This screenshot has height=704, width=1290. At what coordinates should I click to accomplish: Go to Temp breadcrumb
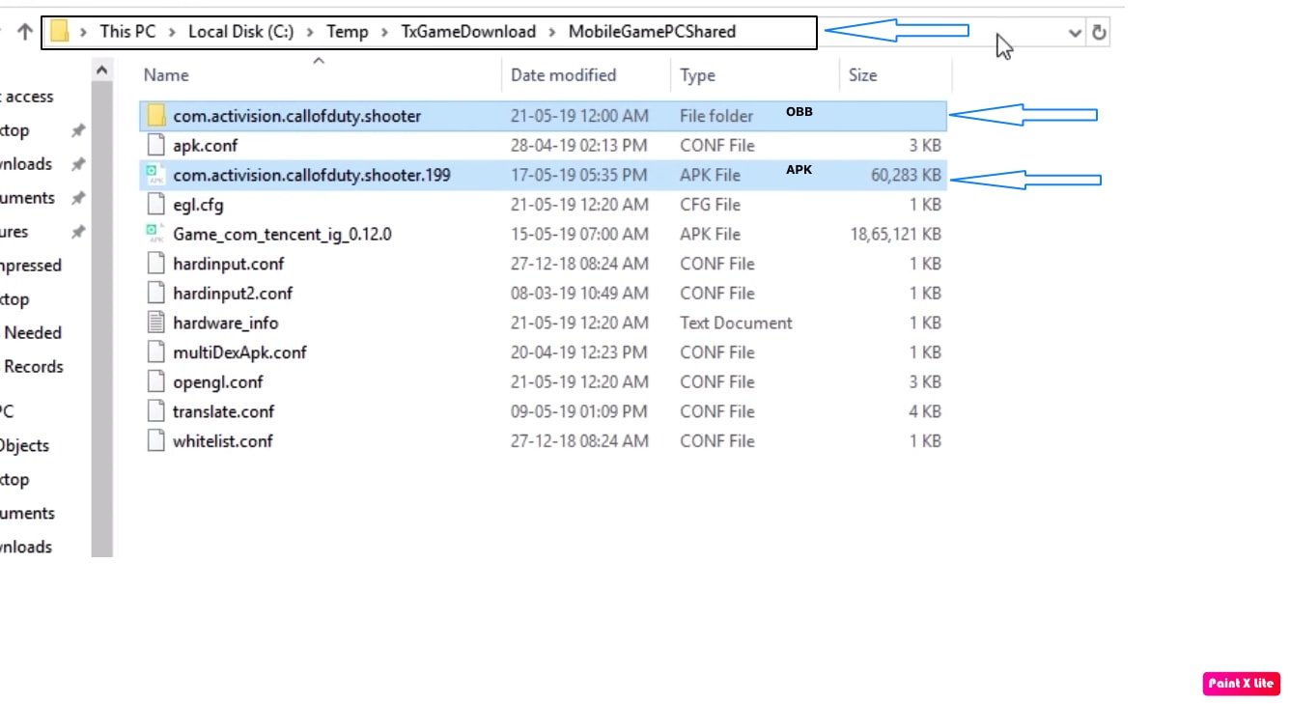point(347,32)
